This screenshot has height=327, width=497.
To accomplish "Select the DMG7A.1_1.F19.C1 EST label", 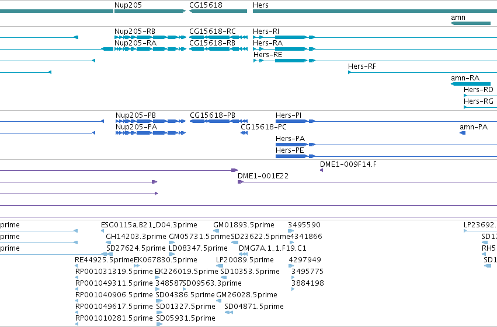I will (x=273, y=248).
